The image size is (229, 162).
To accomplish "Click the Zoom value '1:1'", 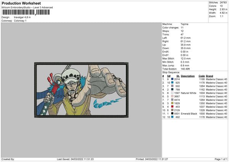I will 221,16.
